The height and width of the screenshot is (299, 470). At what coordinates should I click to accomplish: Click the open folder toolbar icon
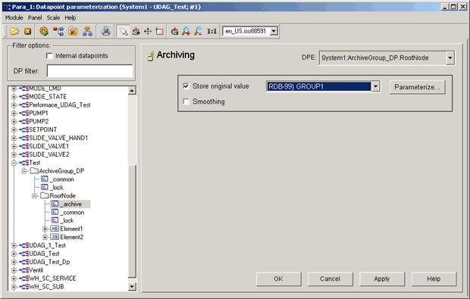click(x=14, y=31)
